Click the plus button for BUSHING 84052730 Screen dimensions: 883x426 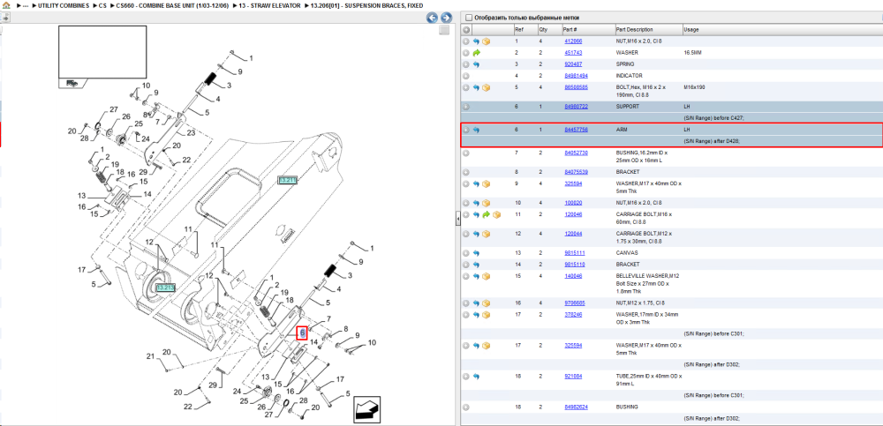click(465, 153)
